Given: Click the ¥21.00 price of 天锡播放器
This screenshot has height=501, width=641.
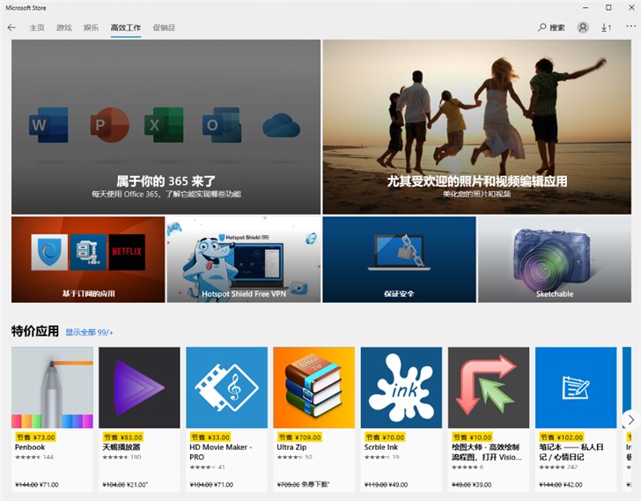Looking at the screenshot, I should coord(136,484).
